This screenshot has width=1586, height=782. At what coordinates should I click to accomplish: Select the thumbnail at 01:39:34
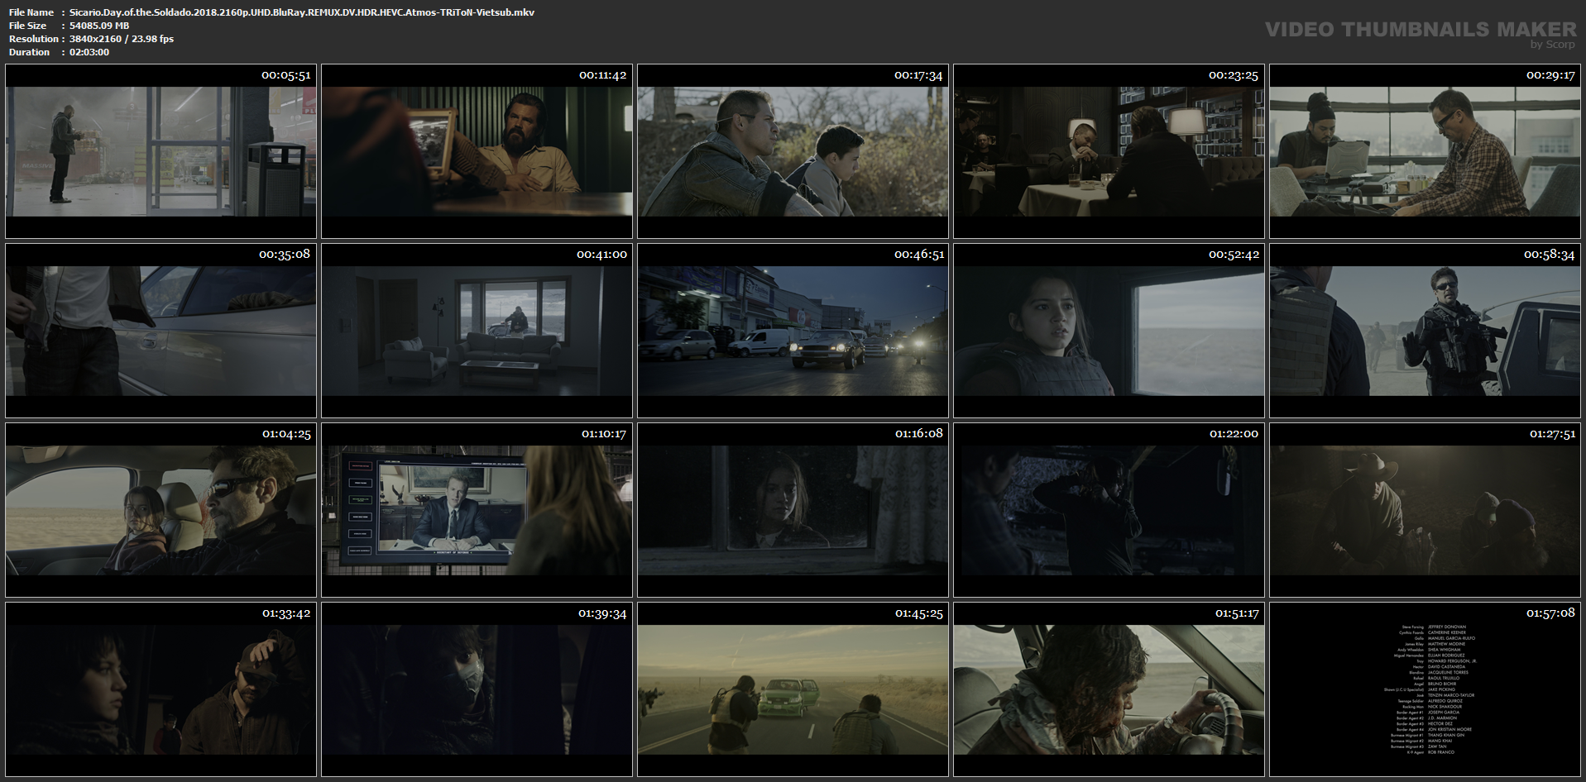(477, 689)
